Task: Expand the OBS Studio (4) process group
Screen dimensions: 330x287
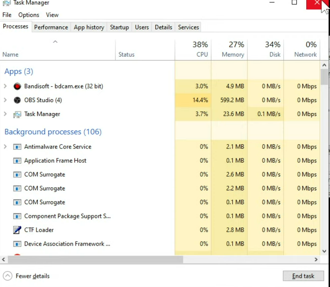Action: [5, 100]
